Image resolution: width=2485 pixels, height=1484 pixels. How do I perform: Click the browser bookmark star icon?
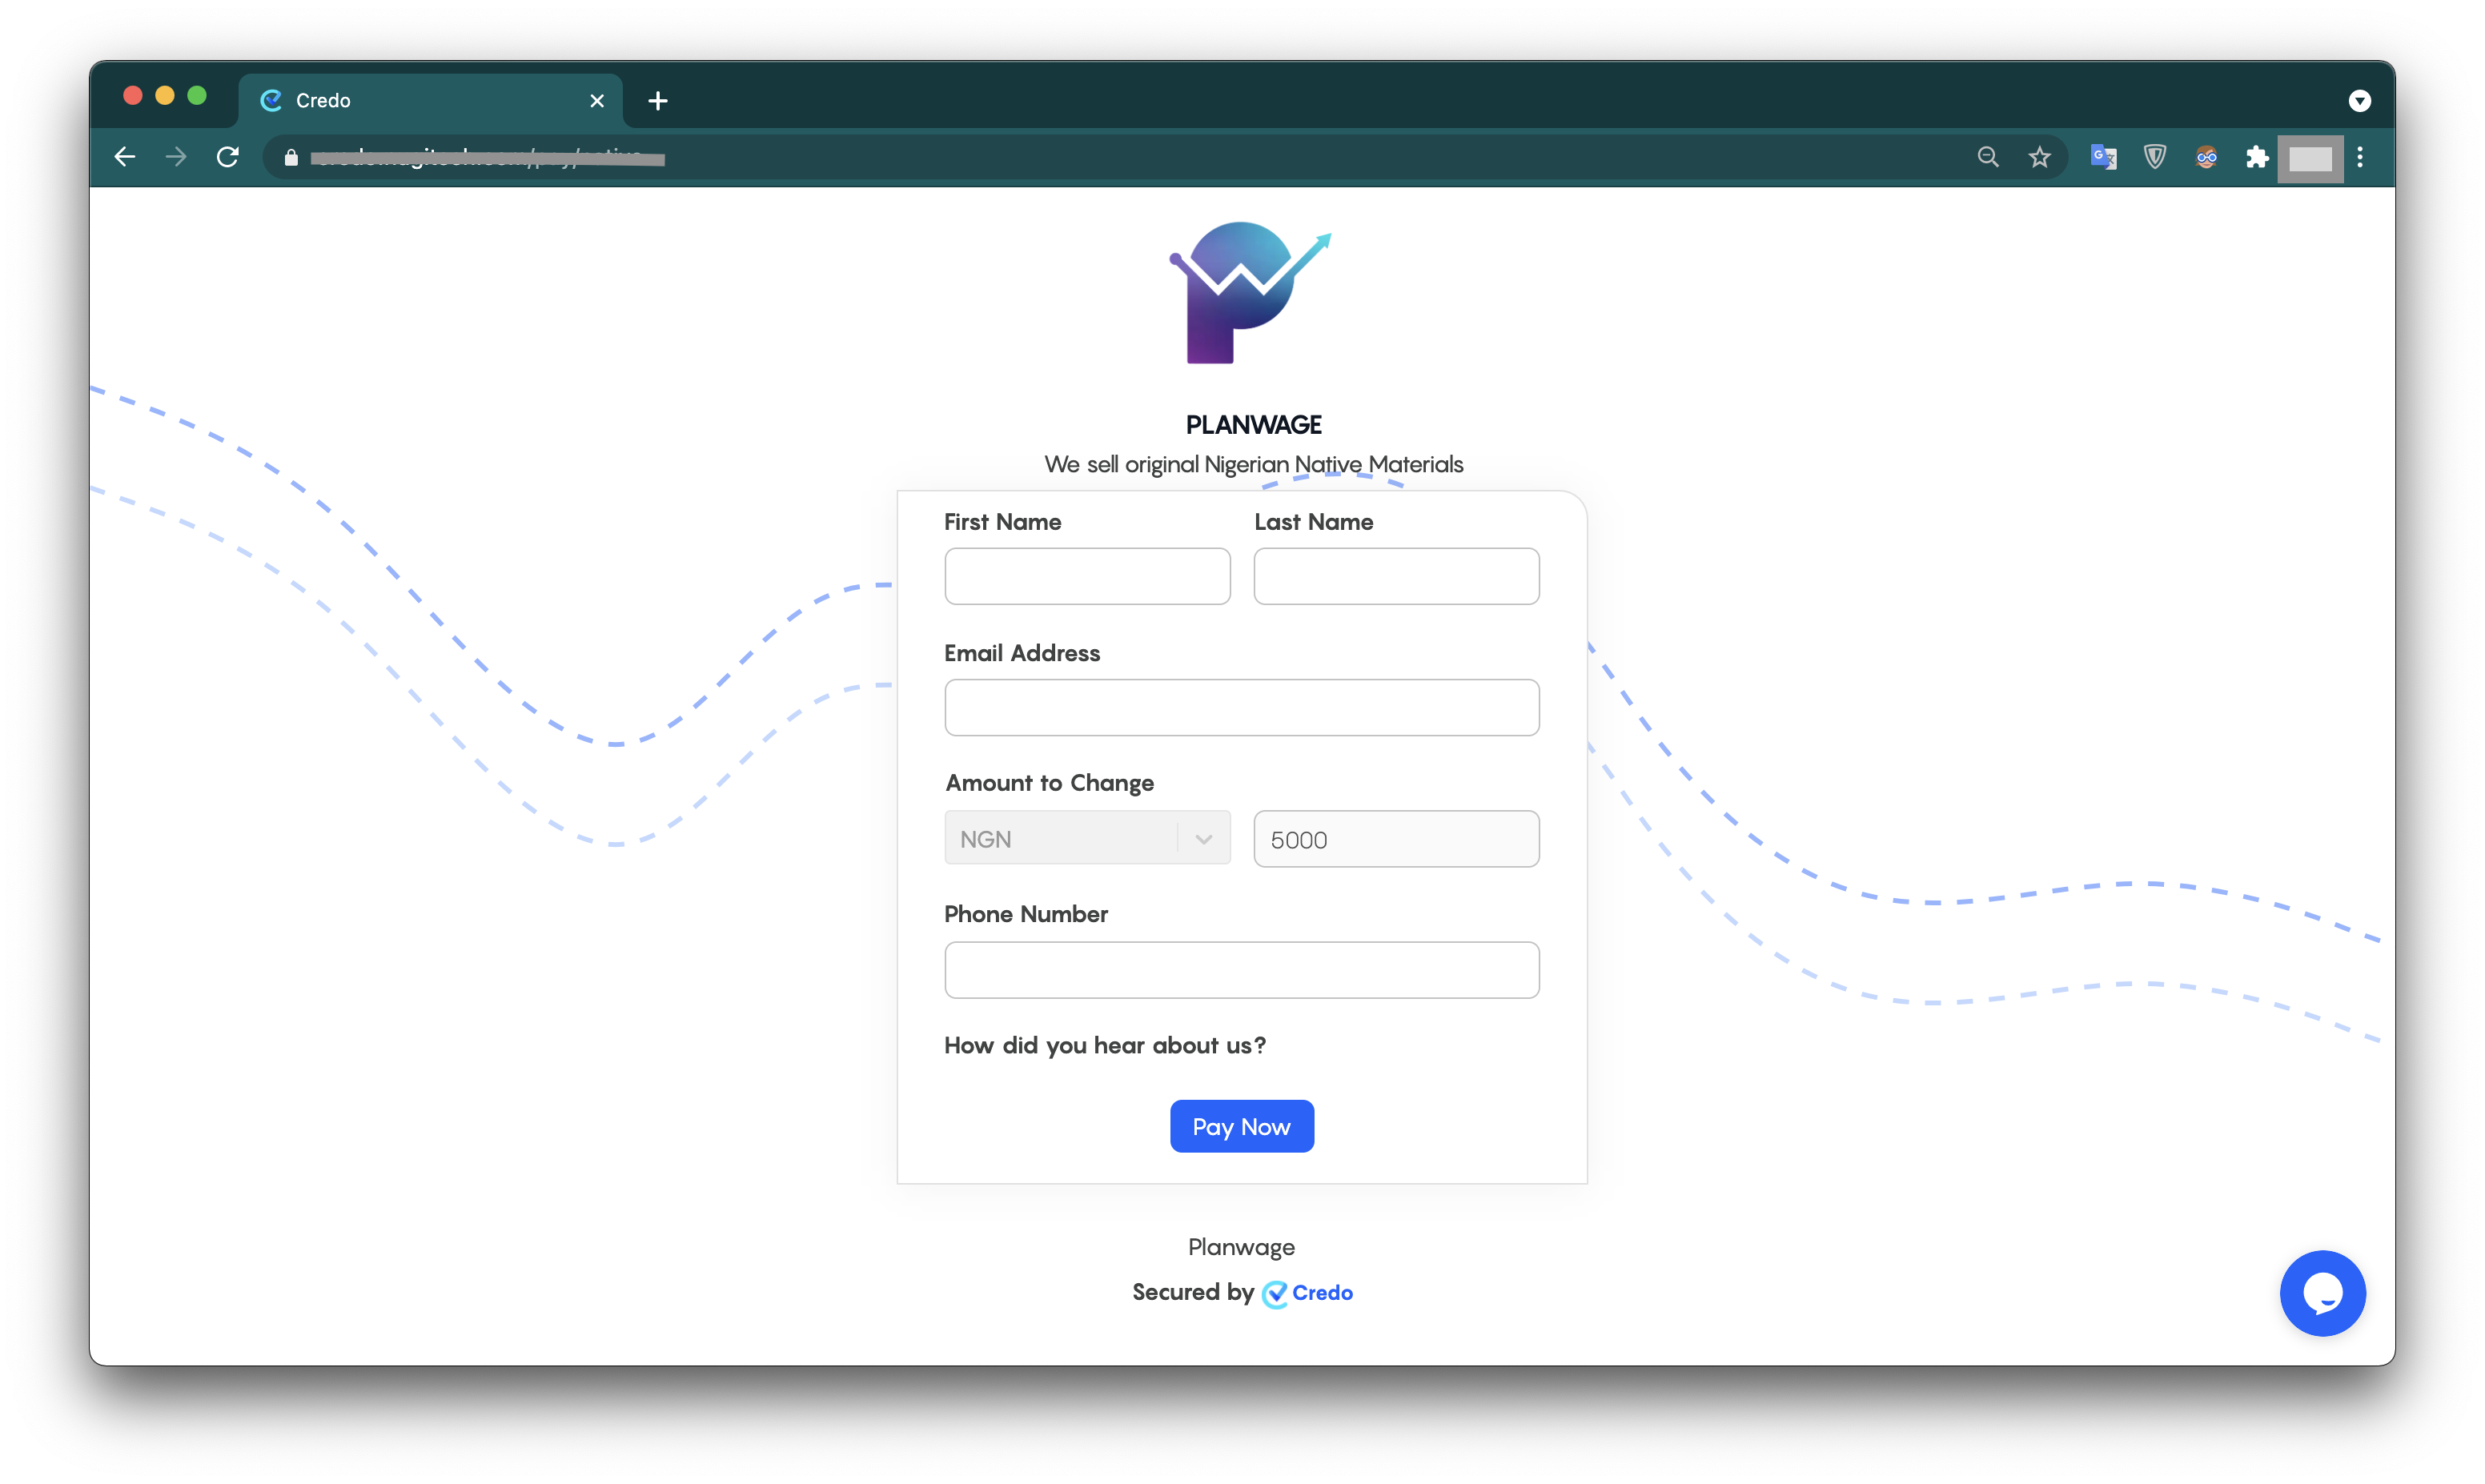[x=2040, y=157]
